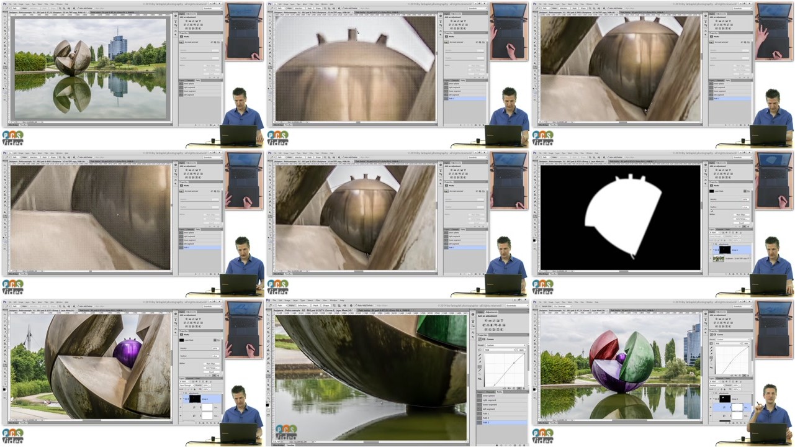Select the 'left segment' path in the Curves-and-Paths frame

[502, 409]
